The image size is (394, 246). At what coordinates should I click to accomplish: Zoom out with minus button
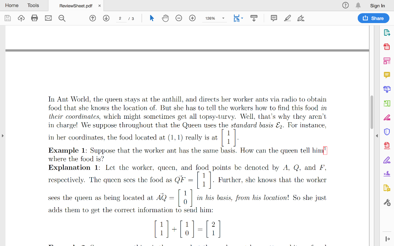point(179,18)
